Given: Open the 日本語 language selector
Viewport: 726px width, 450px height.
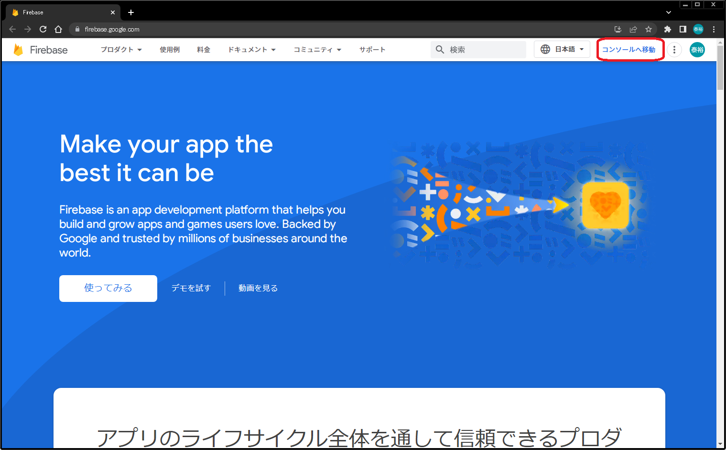Looking at the screenshot, I should 562,49.
